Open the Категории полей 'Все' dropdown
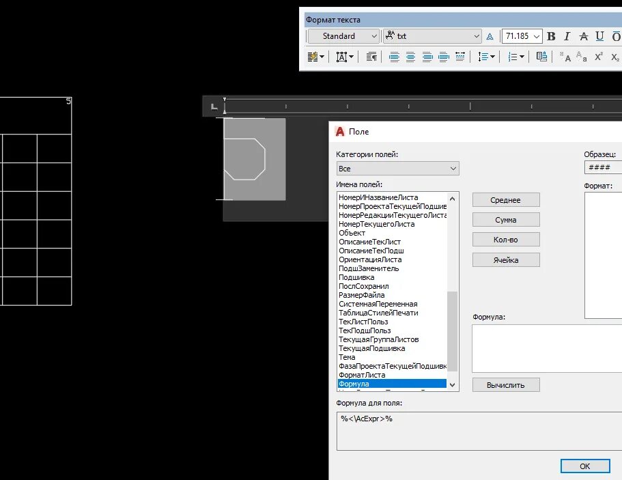Screen dimensions: 622x480 pyautogui.click(x=397, y=169)
